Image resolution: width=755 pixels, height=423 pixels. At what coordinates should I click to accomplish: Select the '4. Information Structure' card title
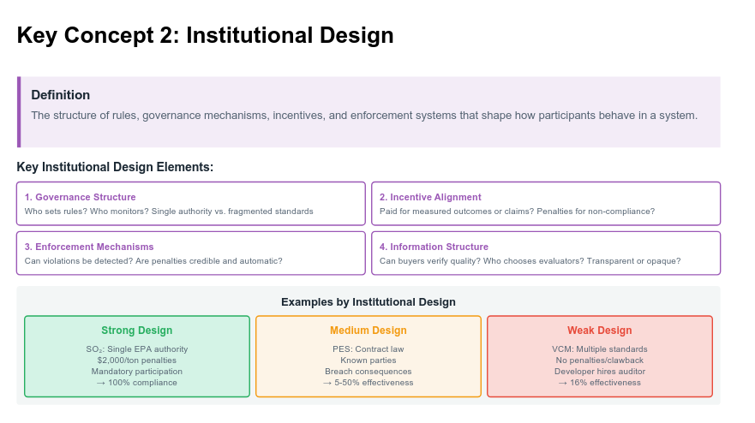pos(434,247)
